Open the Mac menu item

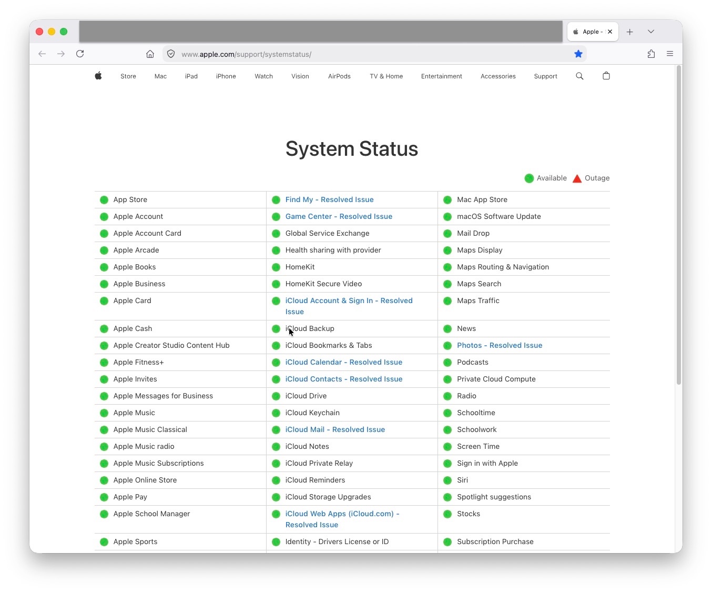160,76
